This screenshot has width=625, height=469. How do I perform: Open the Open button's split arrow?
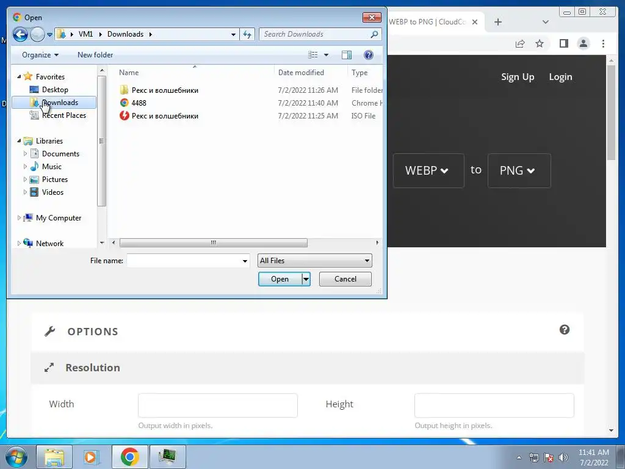click(x=306, y=279)
